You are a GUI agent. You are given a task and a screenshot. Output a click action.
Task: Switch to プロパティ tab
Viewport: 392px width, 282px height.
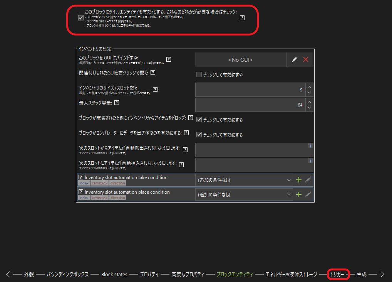tap(149, 275)
